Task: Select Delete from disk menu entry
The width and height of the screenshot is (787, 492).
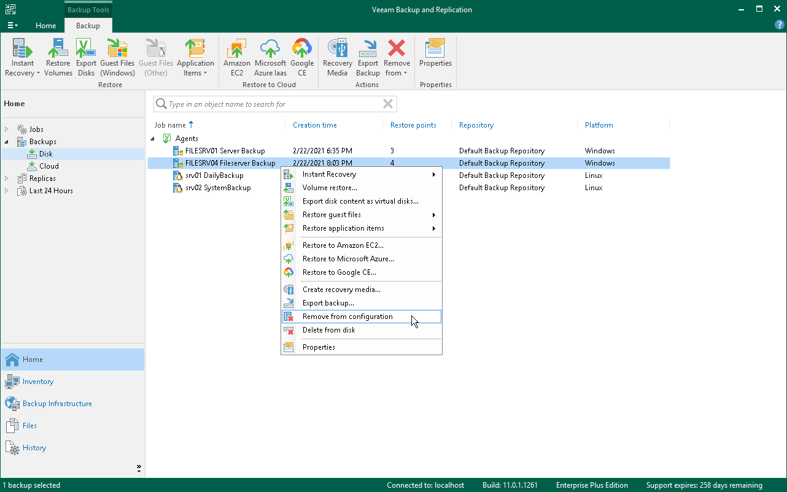Action: [328, 330]
